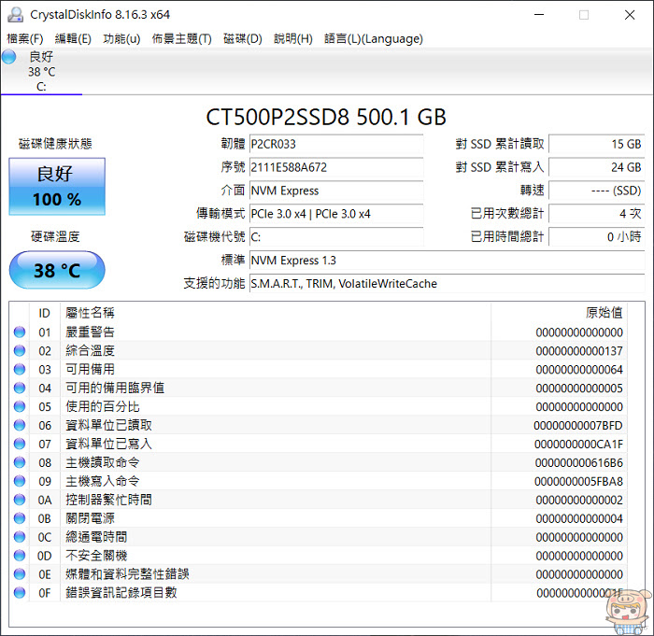Image resolution: width=654 pixels, height=636 pixels.
Task: Click status orb for attribute 03 可用備用
Action: pyautogui.click(x=20, y=370)
